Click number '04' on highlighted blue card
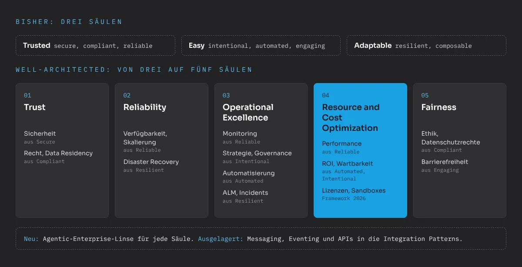Image resolution: width=522 pixels, height=267 pixels. [x=326, y=95]
